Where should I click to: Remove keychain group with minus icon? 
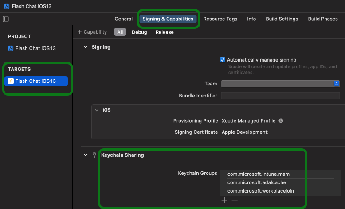pos(235,200)
